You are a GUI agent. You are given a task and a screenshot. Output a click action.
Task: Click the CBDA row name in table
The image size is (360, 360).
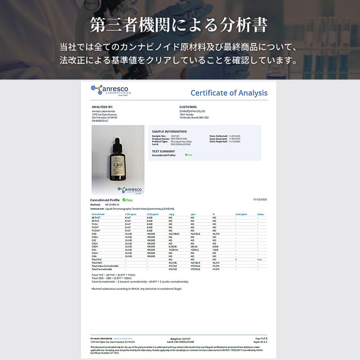95,237
